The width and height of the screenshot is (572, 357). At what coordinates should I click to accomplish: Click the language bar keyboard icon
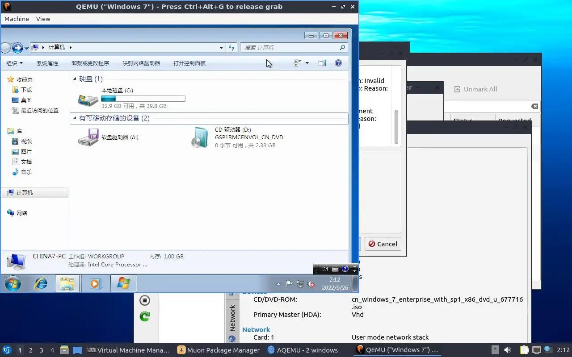pyautogui.click(x=335, y=269)
